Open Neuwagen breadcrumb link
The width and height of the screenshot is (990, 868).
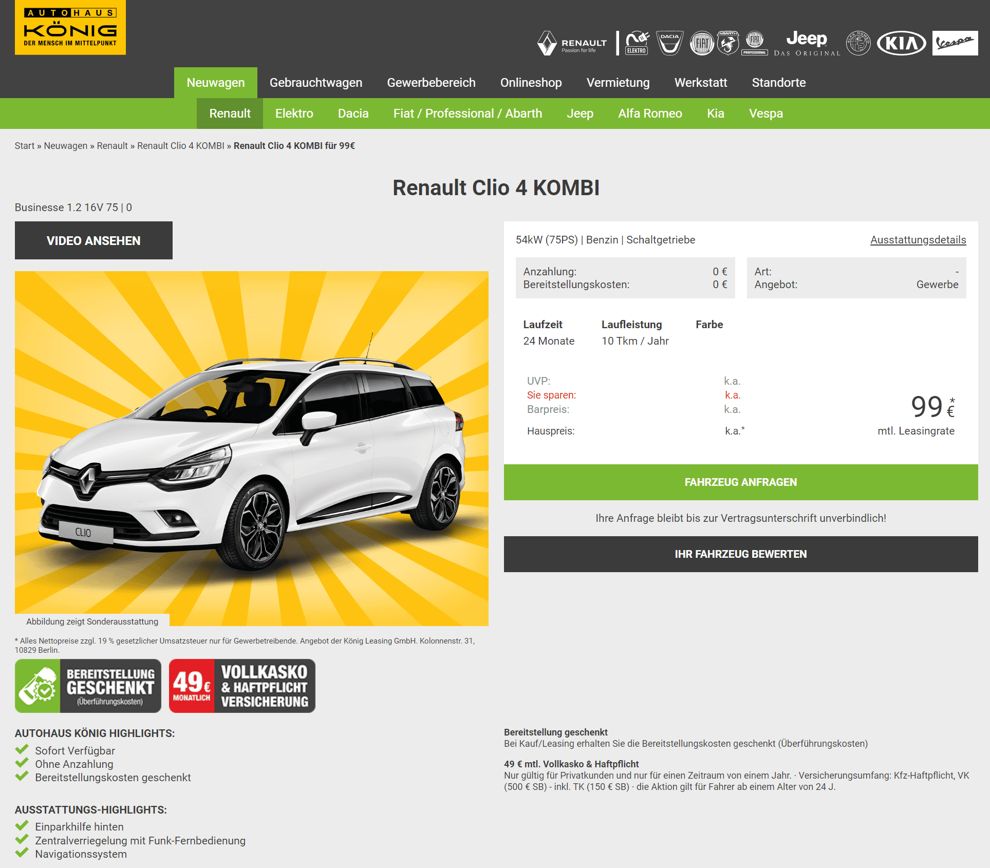pyautogui.click(x=66, y=146)
